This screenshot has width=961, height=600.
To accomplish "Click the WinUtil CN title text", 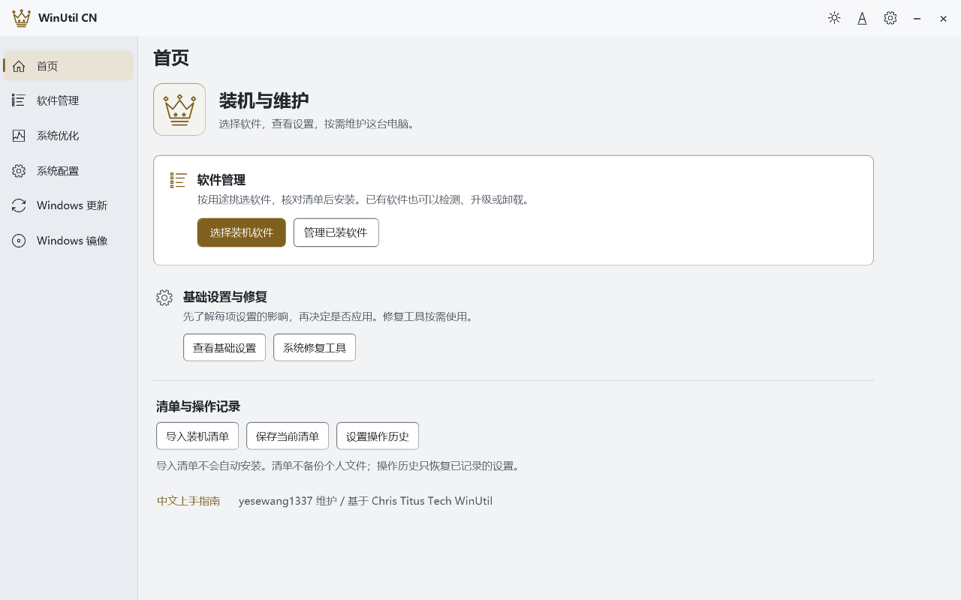I will (x=68, y=18).
